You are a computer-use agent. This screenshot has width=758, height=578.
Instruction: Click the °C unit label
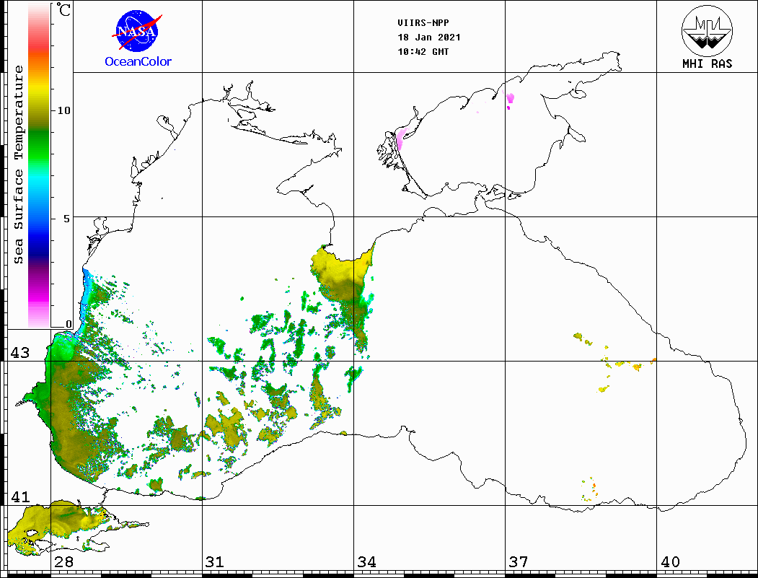pyautogui.click(x=63, y=10)
